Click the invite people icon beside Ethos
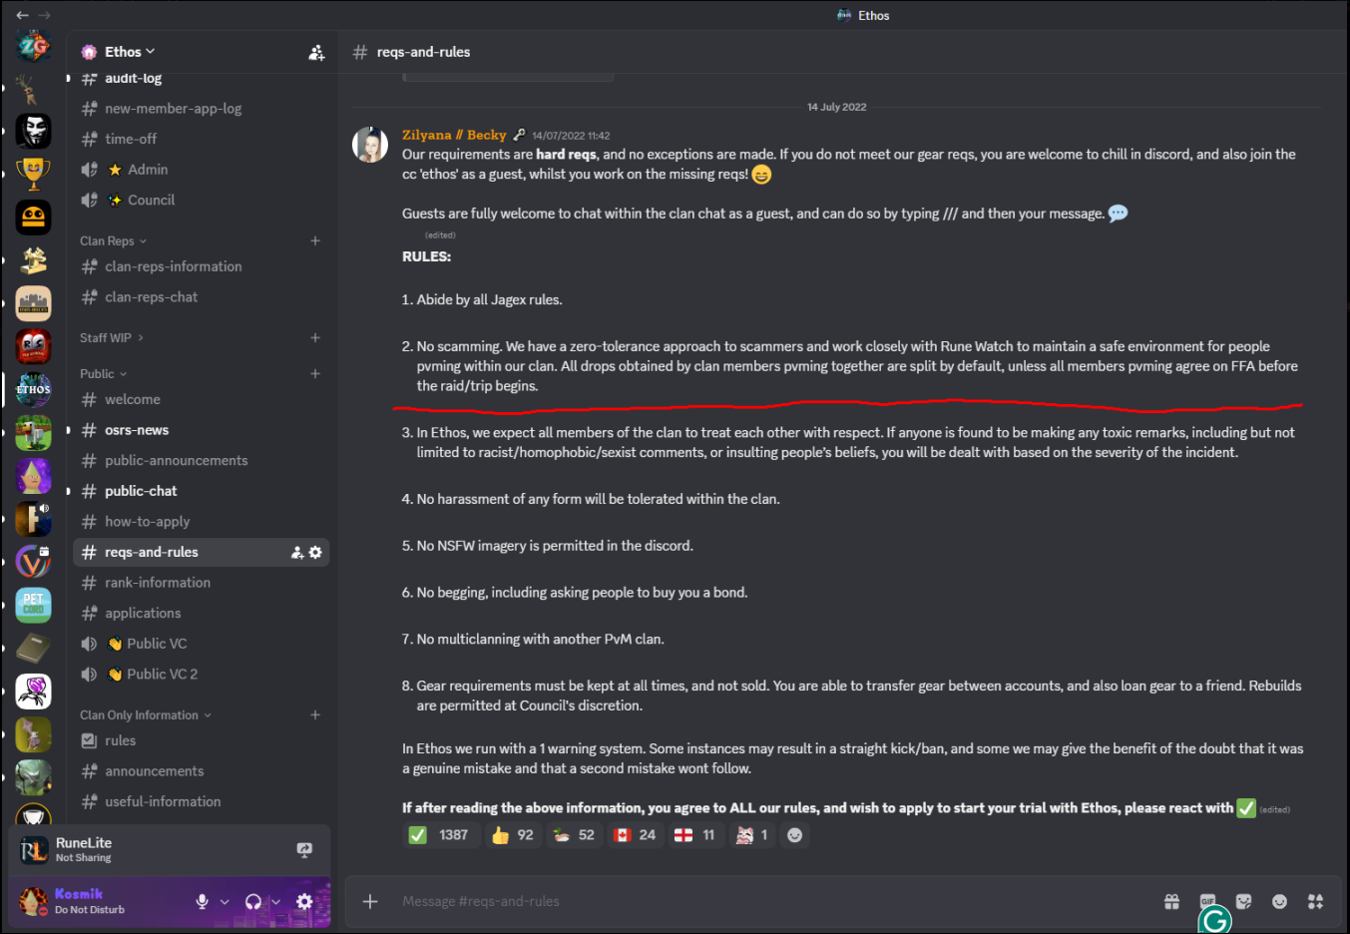Screen dimensions: 1350x934 point(316,52)
